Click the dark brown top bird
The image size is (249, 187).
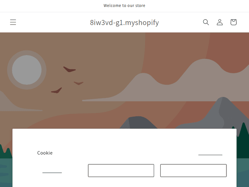(69, 69)
